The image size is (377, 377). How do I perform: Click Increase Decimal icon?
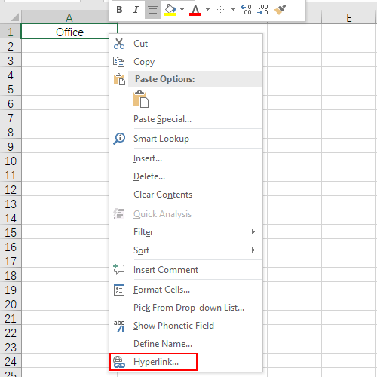pyautogui.click(x=246, y=10)
